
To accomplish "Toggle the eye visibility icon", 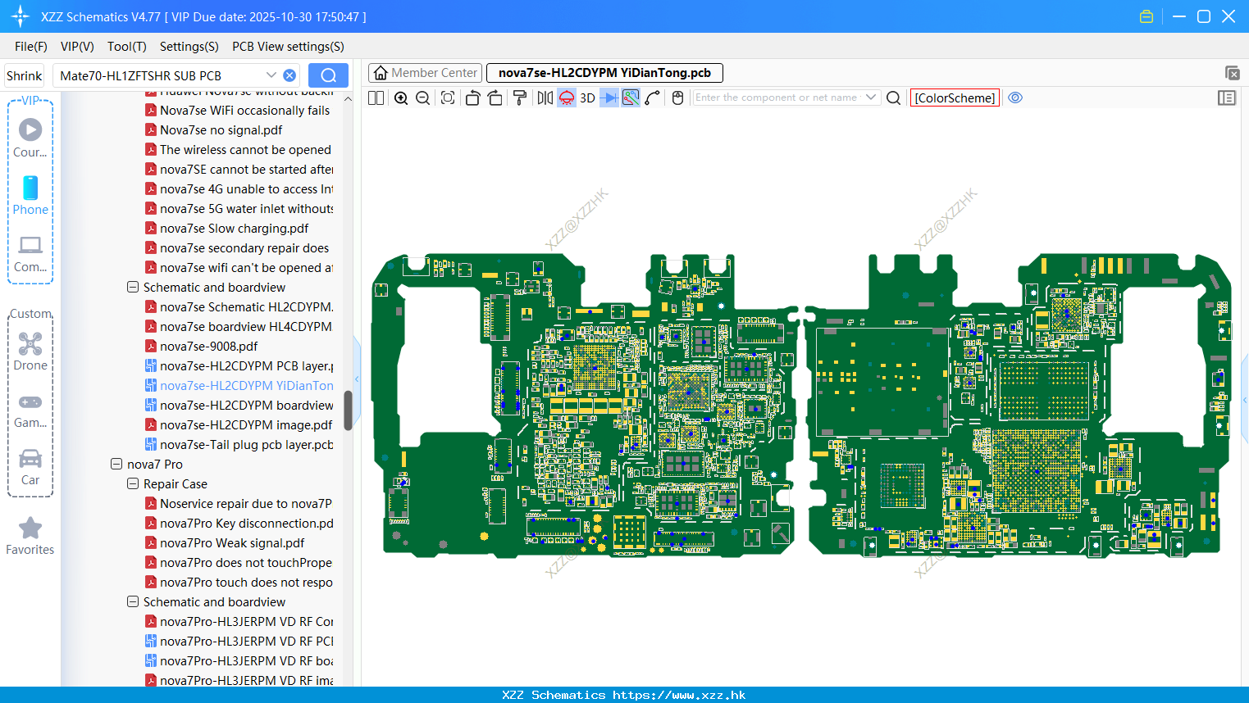I will tap(1015, 98).
